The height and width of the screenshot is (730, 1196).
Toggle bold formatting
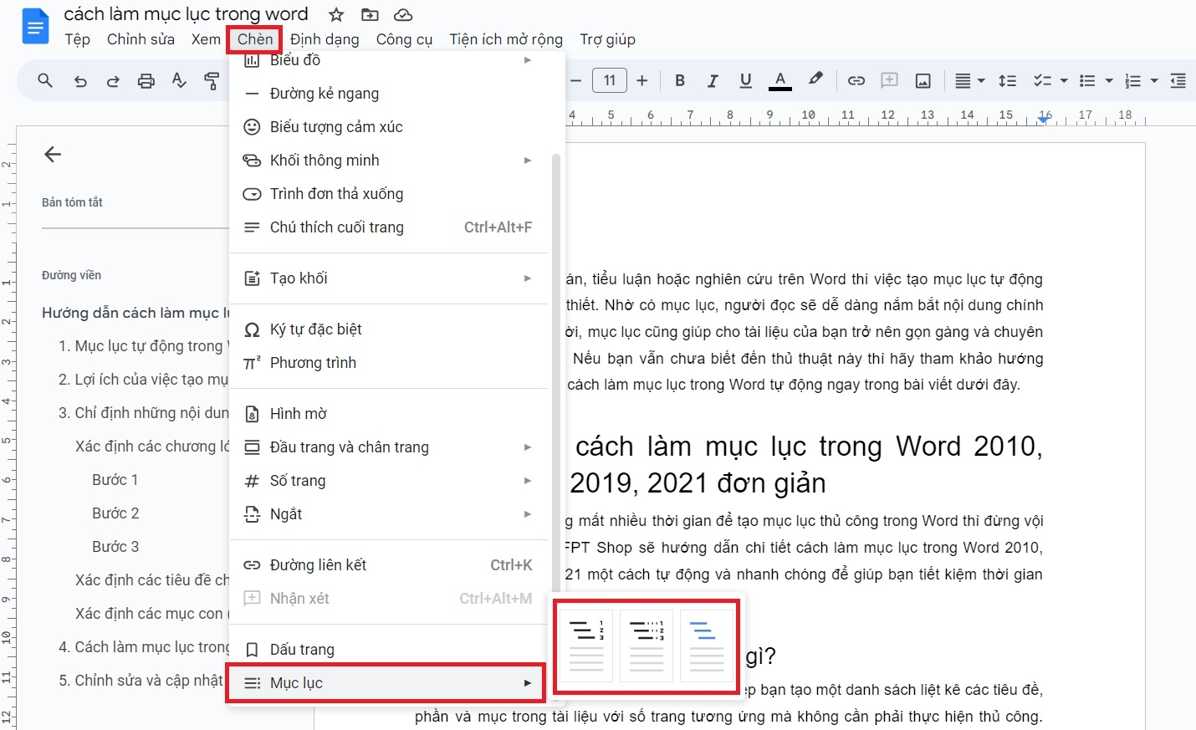click(x=680, y=80)
